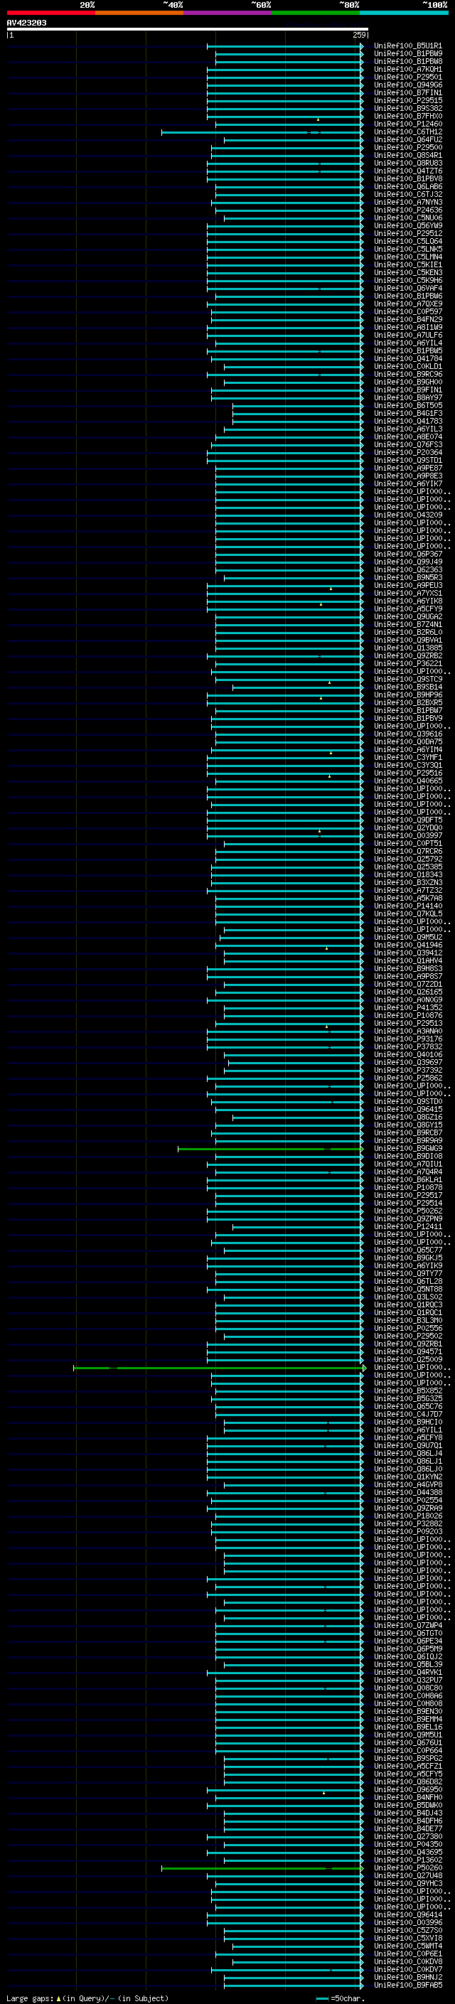Select hit UniRef100_Q949G6
Screen dimensions: 455x2004
[x=407, y=85]
